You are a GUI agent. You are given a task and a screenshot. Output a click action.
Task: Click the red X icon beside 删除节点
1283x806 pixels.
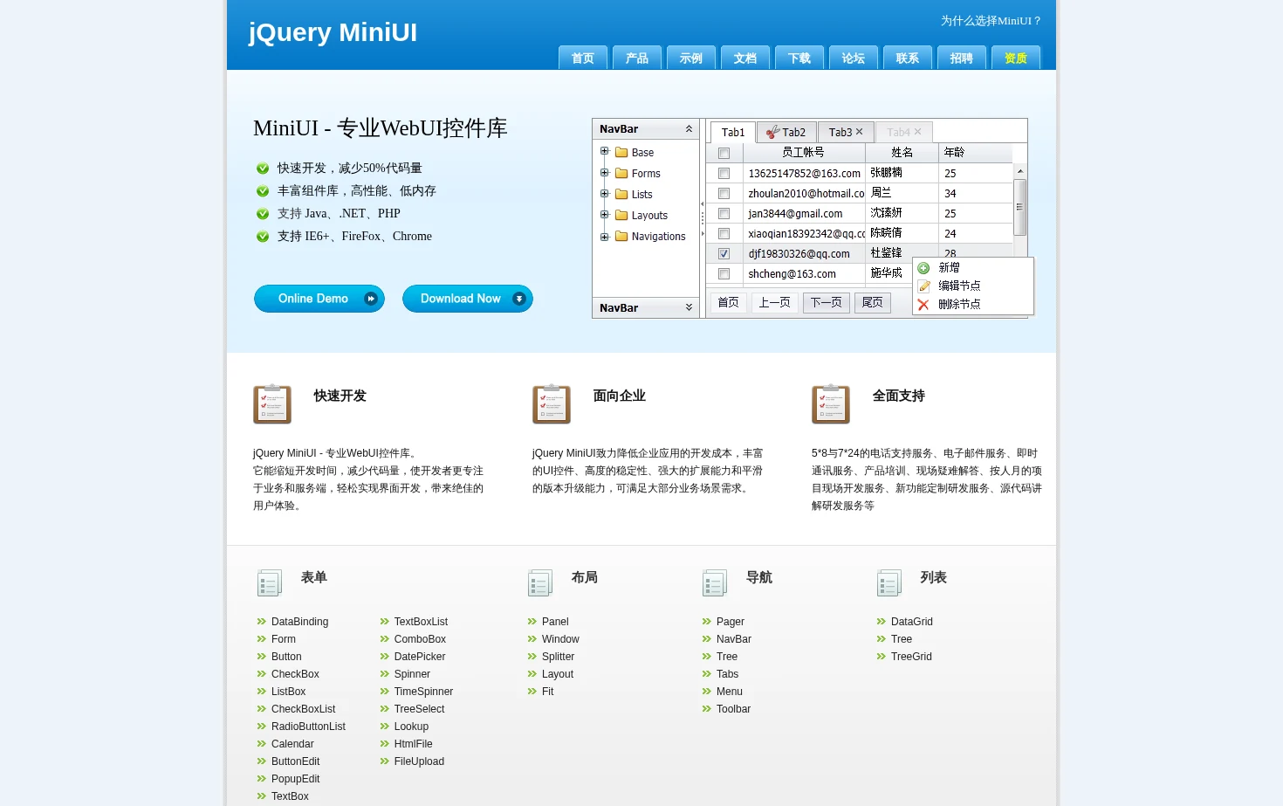coord(923,304)
